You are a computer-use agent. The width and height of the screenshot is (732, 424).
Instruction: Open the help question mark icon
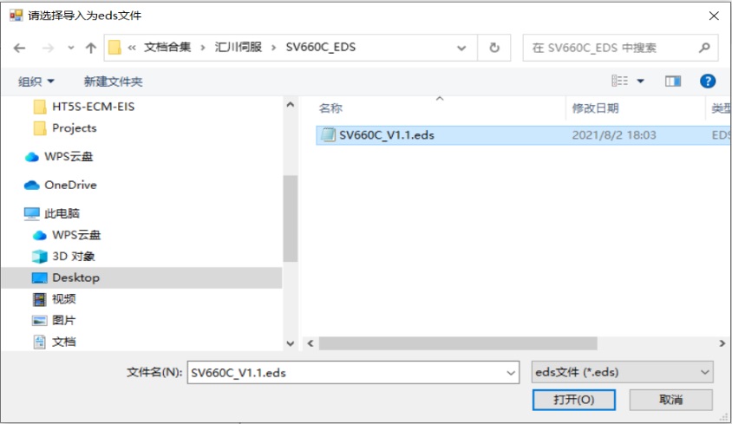pos(708,81)
